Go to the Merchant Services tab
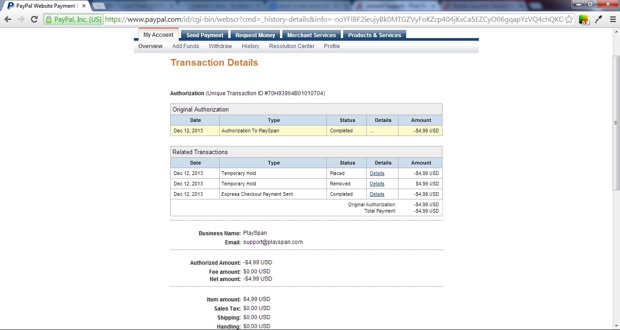620x330 pixels. click(311, 35)
